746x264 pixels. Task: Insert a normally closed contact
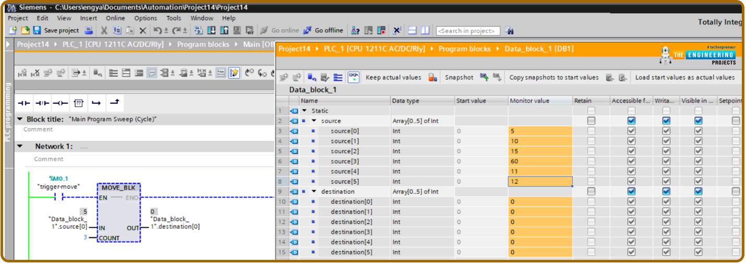[42, 103]
